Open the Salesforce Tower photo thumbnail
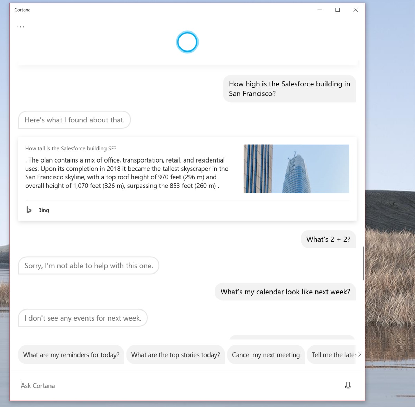 [x=296, y=169]
